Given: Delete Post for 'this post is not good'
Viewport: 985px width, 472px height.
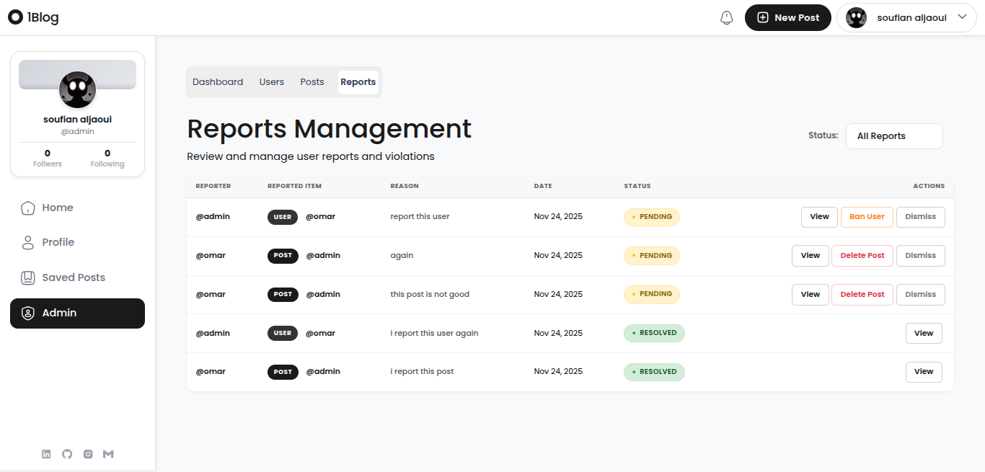Looking at the screenshot, I should click(x=862, y=295).
